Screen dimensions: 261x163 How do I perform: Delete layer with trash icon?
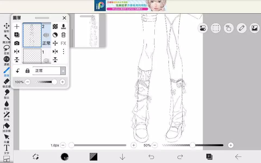[x=63, y=35]
